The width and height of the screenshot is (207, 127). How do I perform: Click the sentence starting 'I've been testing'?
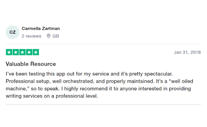click(89, 74)
